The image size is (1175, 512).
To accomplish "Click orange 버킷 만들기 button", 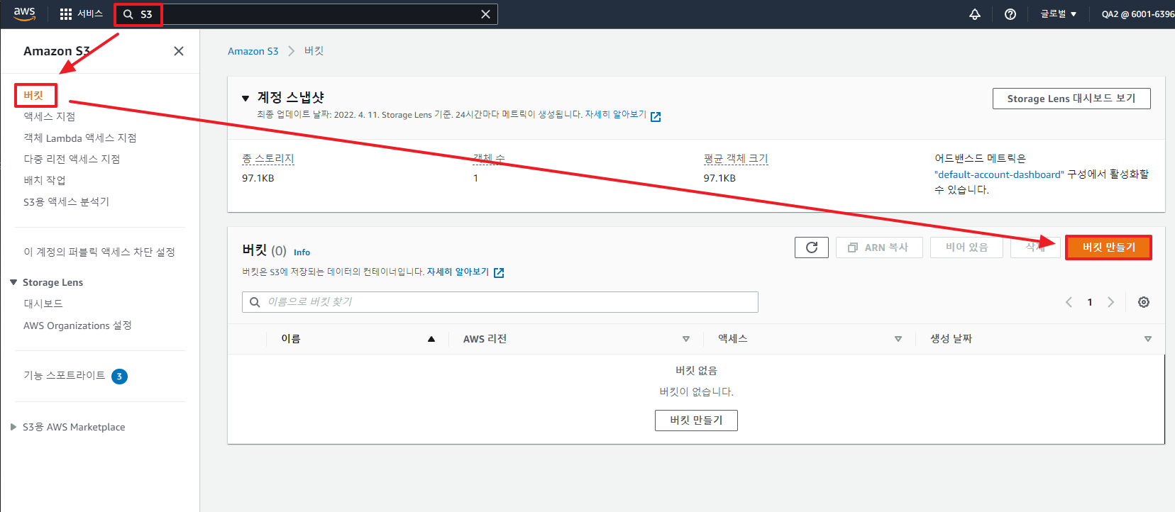I will 1108,247.
